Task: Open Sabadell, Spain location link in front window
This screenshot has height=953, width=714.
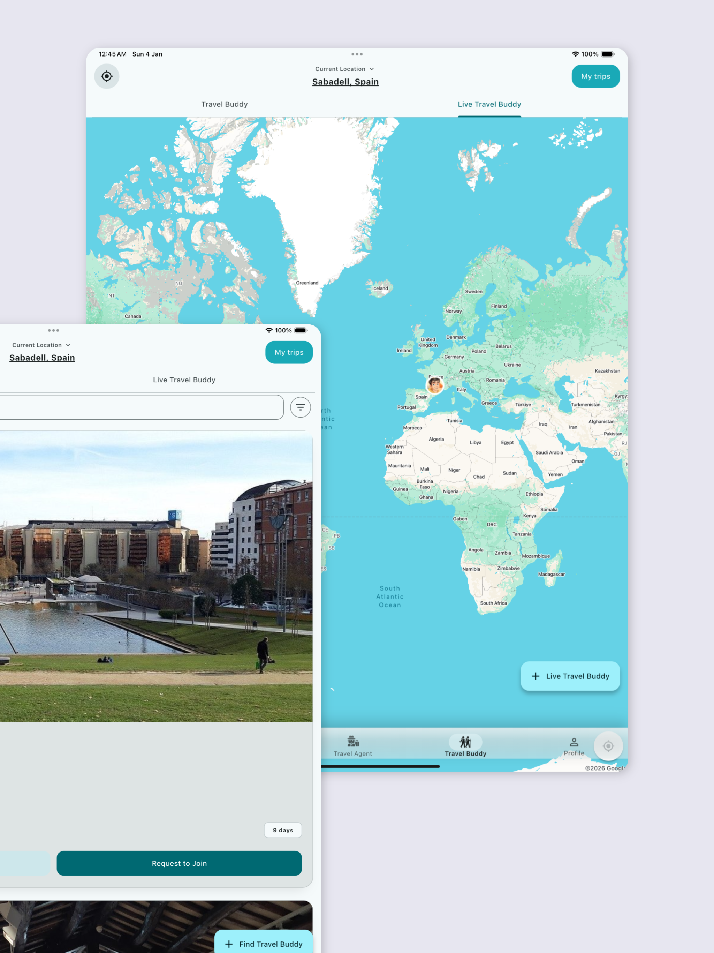Action: (x=42, y=358)
